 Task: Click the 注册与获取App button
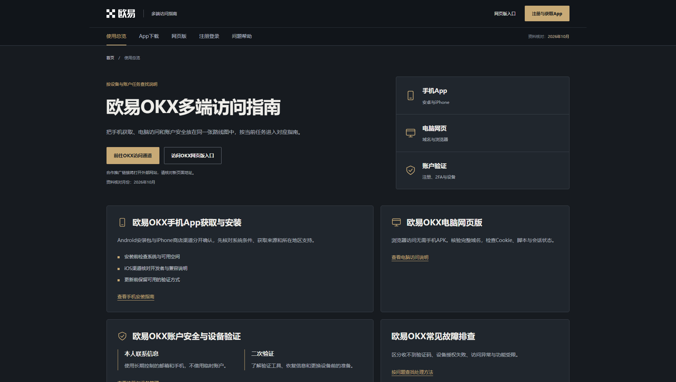[x=547, y=13]
